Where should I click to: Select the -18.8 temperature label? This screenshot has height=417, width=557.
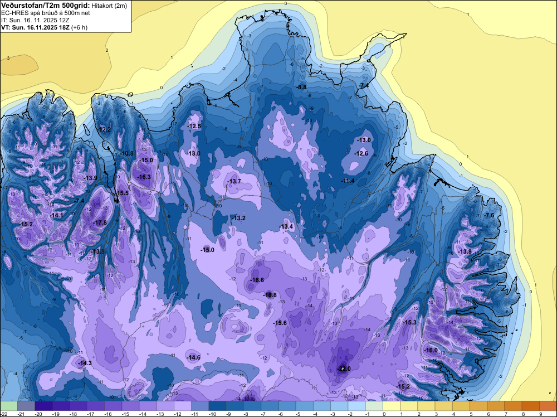pyautogui.click(x=270, y=295)
